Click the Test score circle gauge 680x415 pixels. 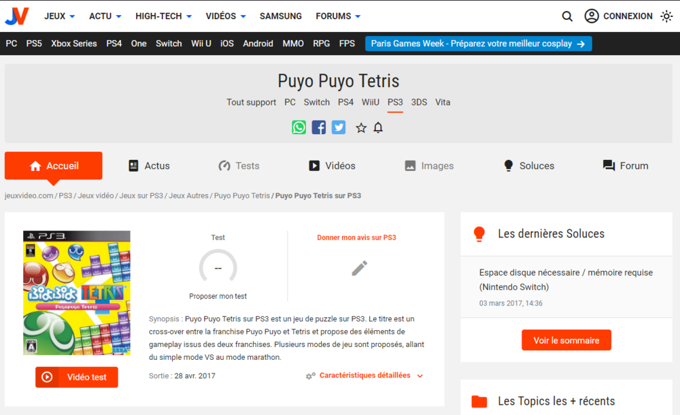point(218,268)
